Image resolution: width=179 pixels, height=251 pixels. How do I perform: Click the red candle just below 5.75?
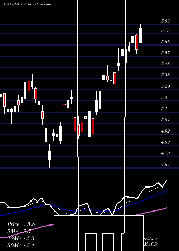tap(137, 42)
